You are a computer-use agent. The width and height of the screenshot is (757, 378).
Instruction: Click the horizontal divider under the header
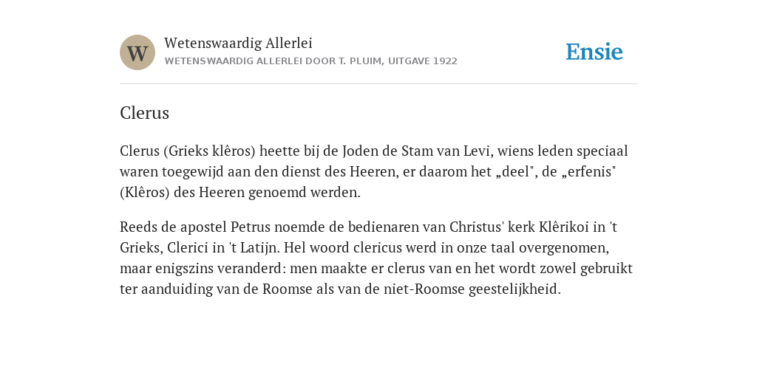(378, 84)
